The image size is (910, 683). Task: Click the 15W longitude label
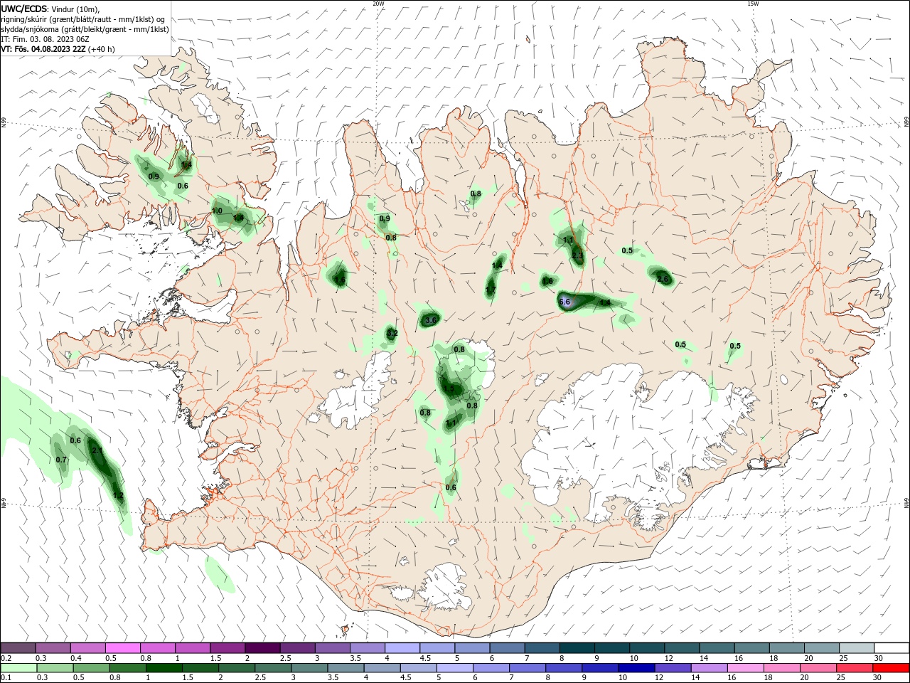[753, 4]
